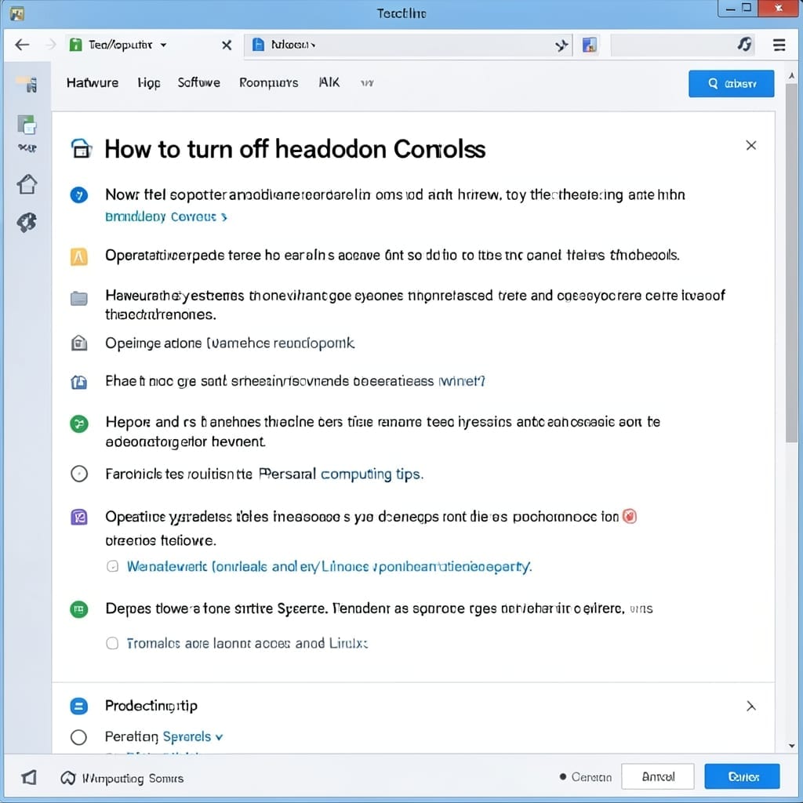Open the Persaral computing tips link
Image resolution: width=803 pixels, height=803 pixels.
coord(341,474)
